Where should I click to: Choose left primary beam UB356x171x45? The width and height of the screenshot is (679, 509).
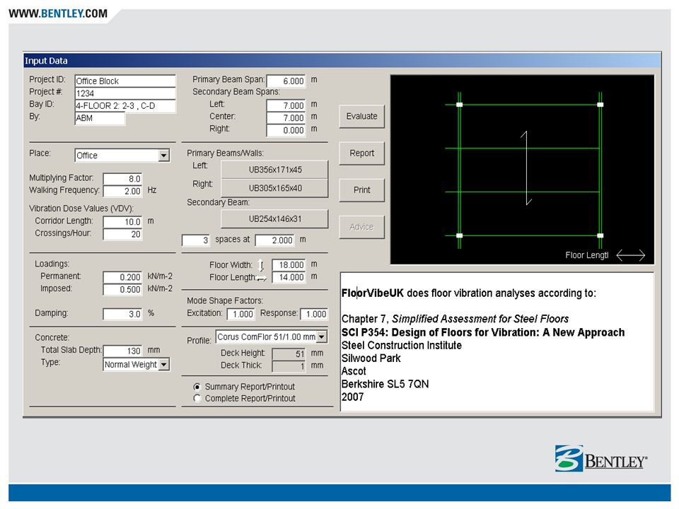pyautogui.click(x=274, y=170)
